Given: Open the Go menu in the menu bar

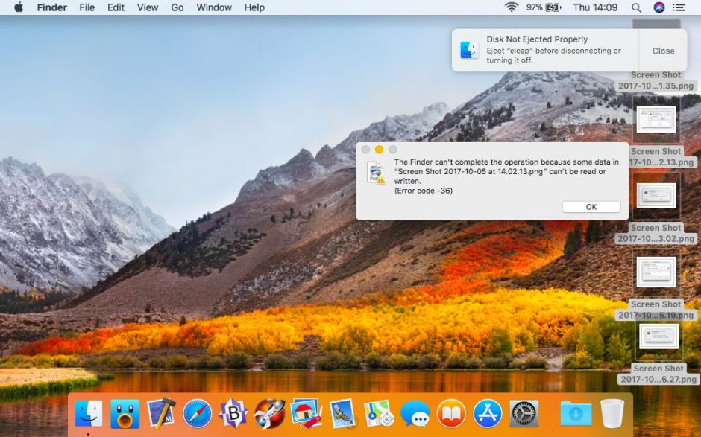Looking at the screenshot, I should 177,7.
